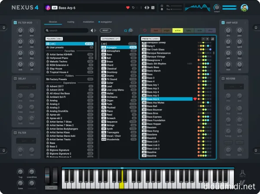Enable the Reverb section power button
Viewport: 260px width, 194px height.
(223, 79)
